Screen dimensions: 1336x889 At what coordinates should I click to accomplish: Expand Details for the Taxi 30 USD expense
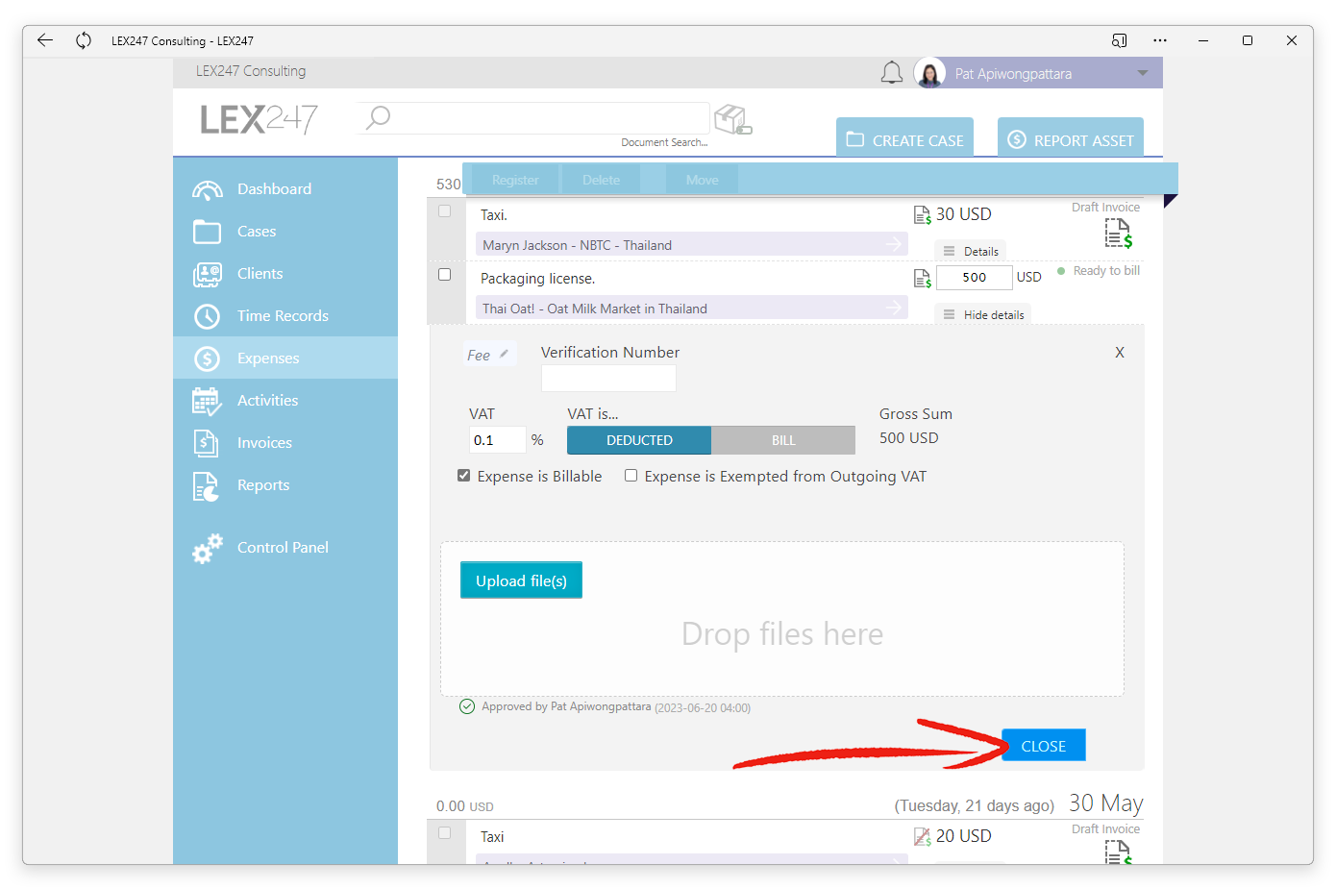(x=971, y=251)
